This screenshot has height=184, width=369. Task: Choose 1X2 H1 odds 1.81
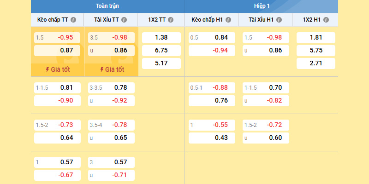316,38
